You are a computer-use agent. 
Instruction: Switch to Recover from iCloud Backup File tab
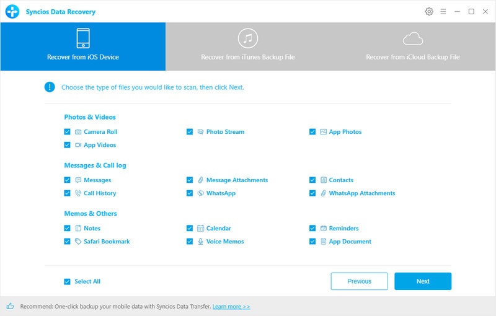click(413, 46)
